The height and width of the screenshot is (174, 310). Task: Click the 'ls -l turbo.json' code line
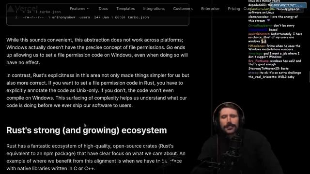point(42,12)
